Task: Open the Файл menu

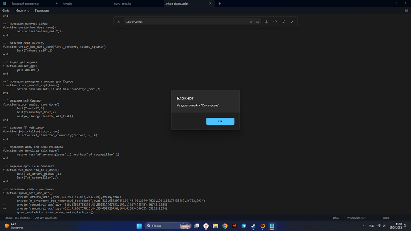Action: [x=6, y=10]
